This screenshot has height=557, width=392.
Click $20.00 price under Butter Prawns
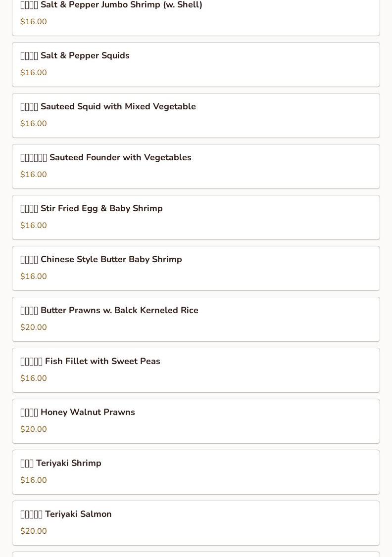34,327
